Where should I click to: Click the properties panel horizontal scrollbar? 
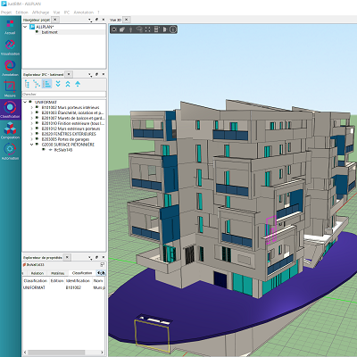point(63,353)
